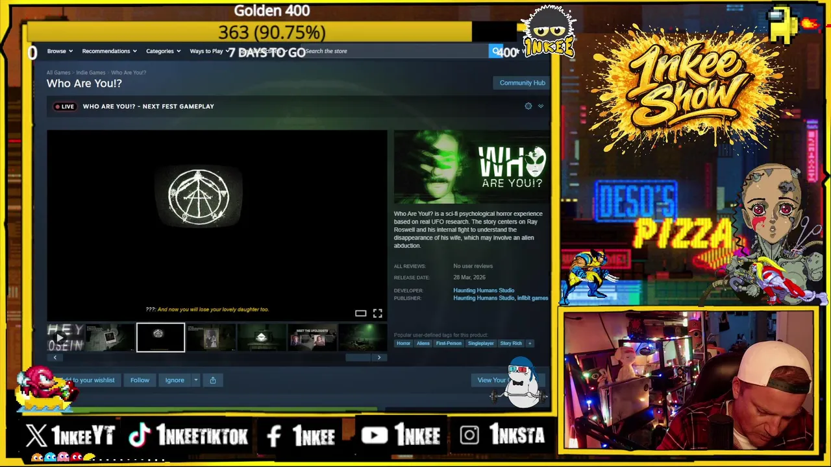The height and width of the screenshot is (467, 831).
Task: Open the Haunting Humans Studio publisher link
Action: 484,298
